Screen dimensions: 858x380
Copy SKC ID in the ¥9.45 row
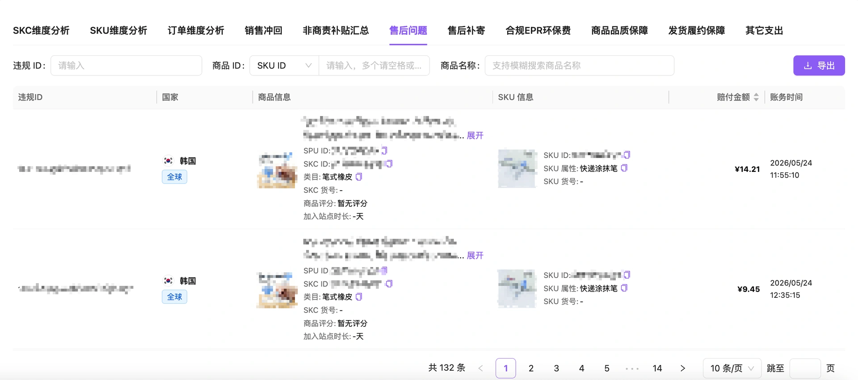pyautogui.click(x=389, y=284)
